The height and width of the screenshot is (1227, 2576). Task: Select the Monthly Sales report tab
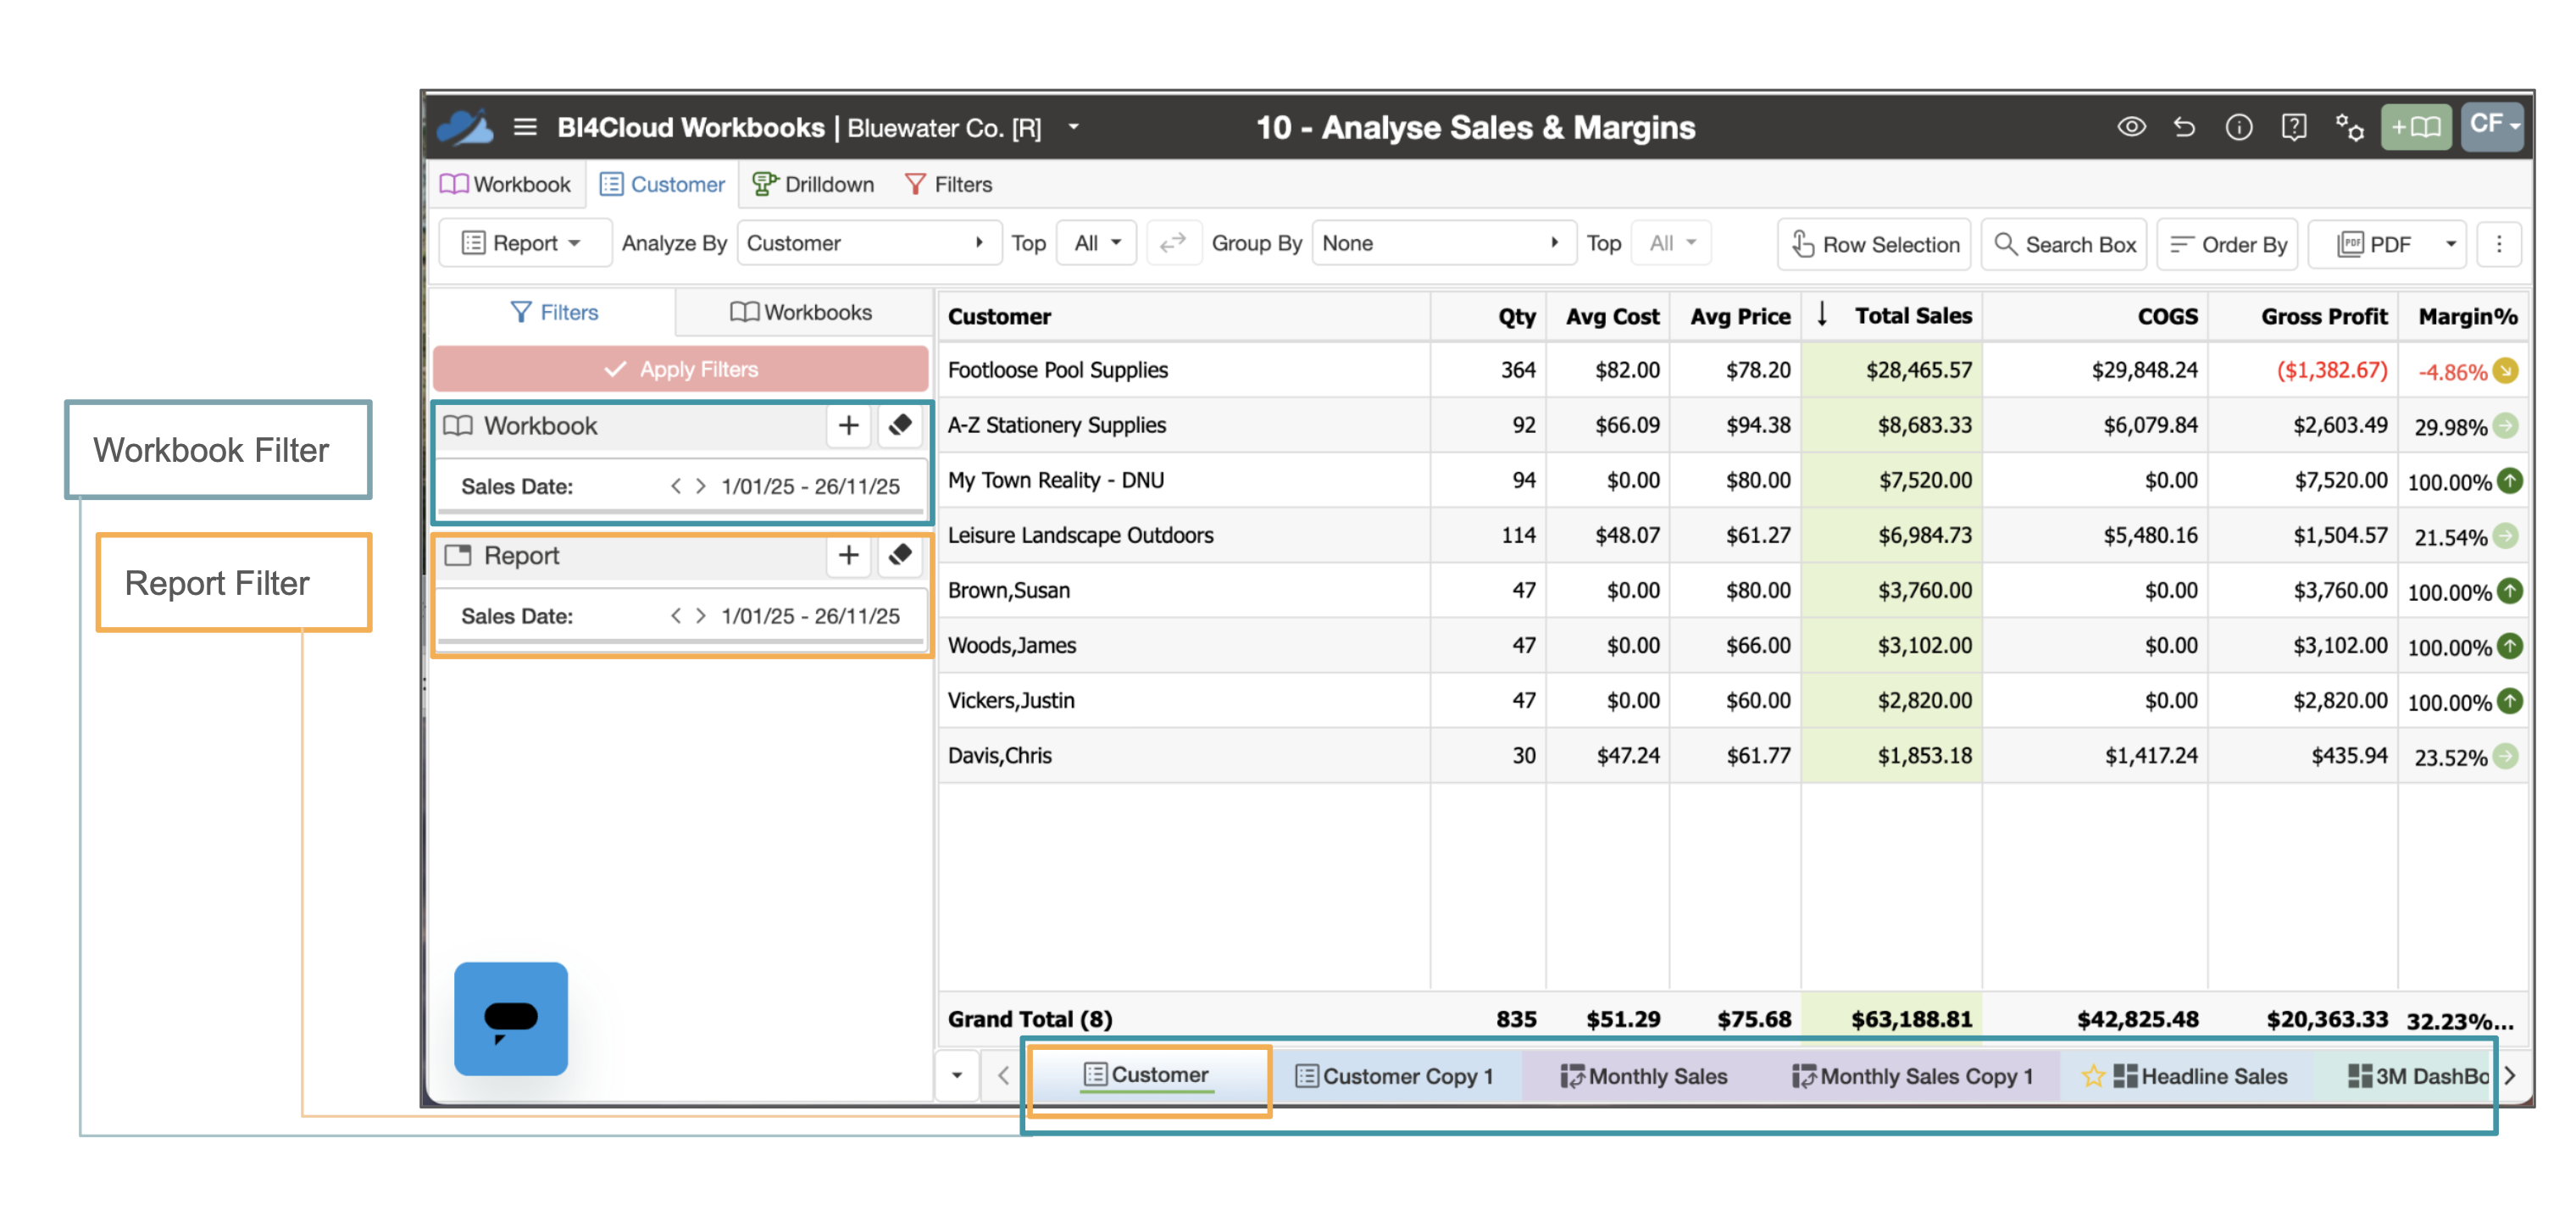1644,1076
